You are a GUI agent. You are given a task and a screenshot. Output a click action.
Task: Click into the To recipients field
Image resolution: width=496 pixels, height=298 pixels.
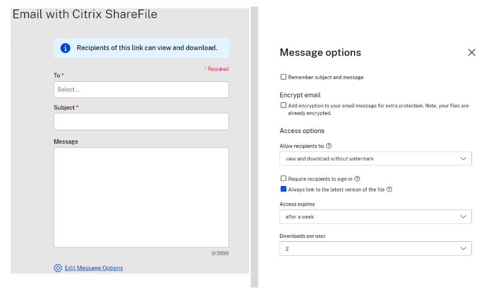pos(141,90)
